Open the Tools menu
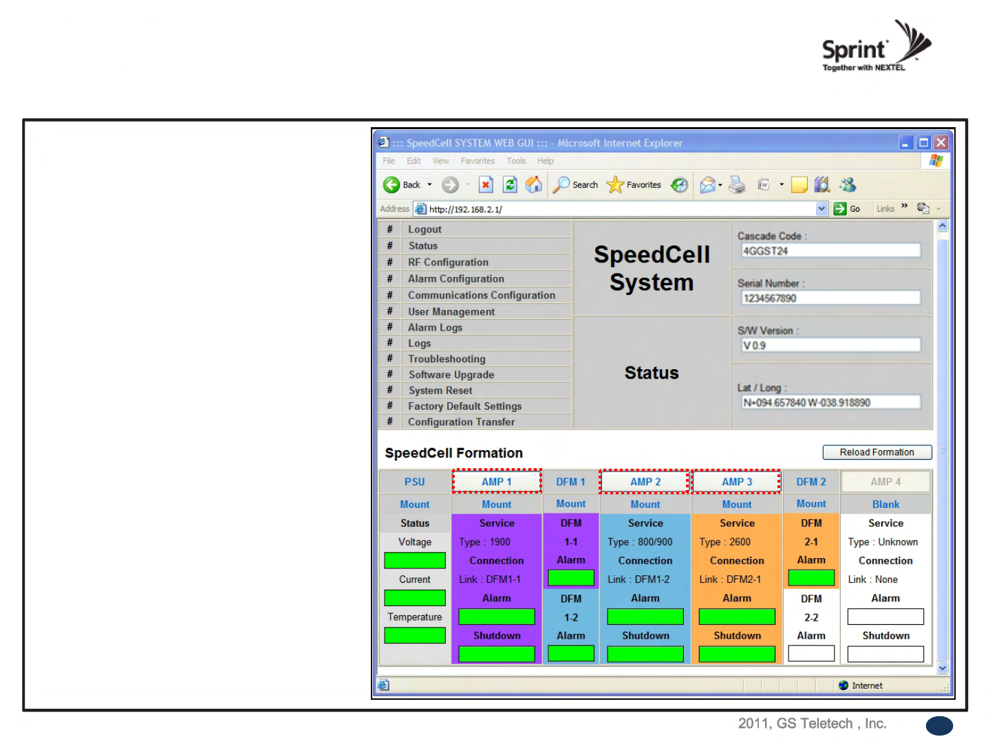Image resolution: width=988 pixels, height=741 pixels. click(516, 161)
